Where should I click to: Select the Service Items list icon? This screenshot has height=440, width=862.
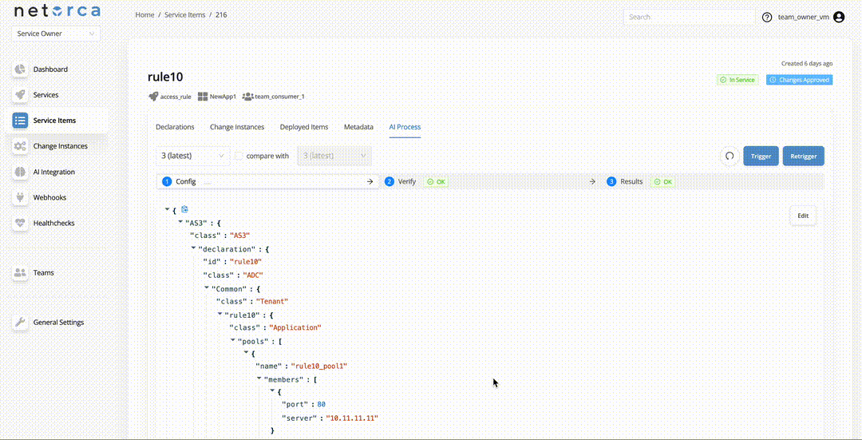pyautogui.click(x=20, y=121)
